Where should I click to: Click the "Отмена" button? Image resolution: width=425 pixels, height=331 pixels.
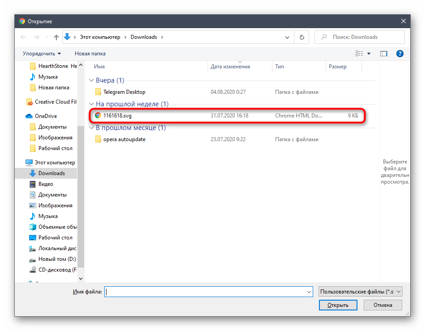(382, 305)
